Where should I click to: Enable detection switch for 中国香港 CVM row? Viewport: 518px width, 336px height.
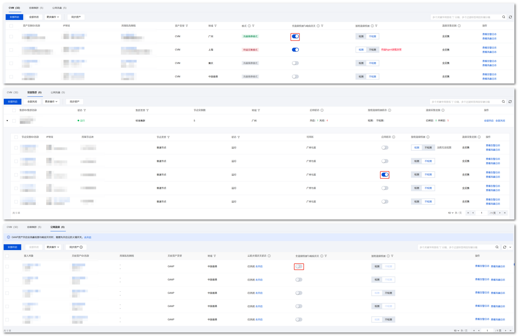click(x=295, y=77)
